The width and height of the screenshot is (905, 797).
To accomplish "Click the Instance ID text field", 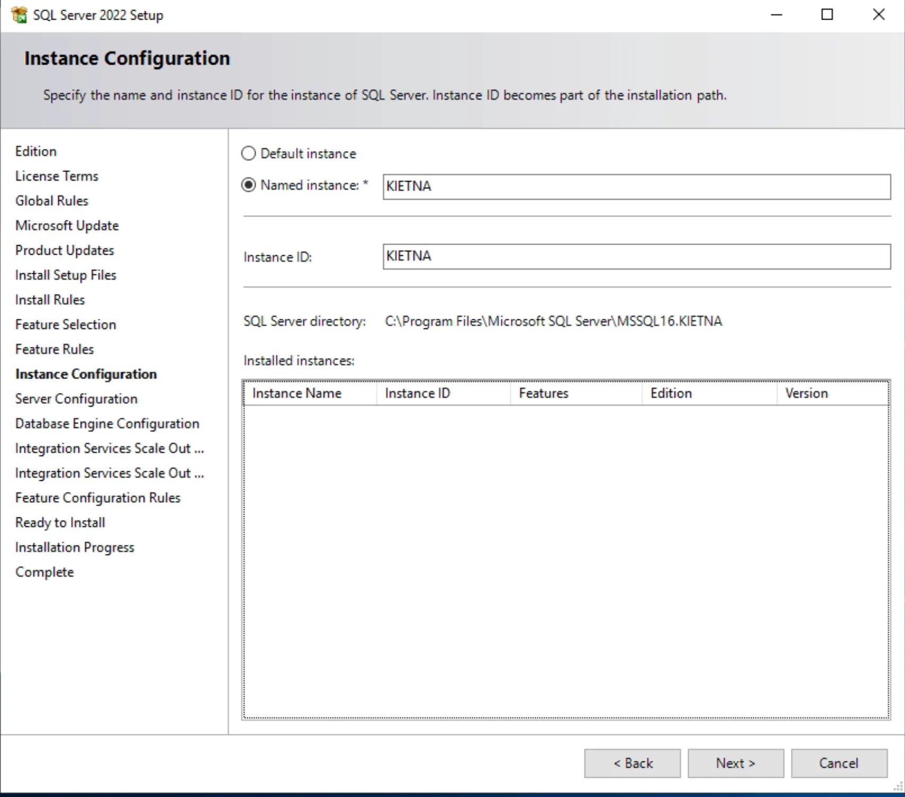I will [637, 256].
